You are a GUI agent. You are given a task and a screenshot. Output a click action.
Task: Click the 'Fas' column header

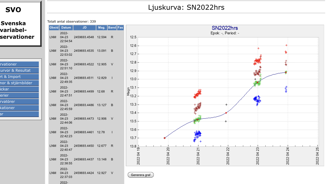(x=120, y=28)
